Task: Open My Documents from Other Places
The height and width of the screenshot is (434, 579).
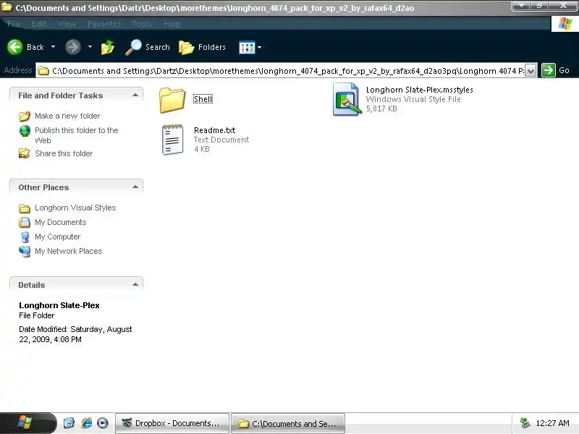Action: (61, 222)
